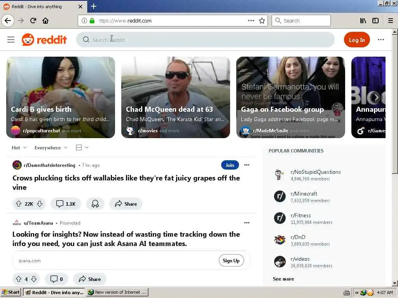Click the 4:07 AM taskbar clock
The image size is (398, 298).
[385, 293]
